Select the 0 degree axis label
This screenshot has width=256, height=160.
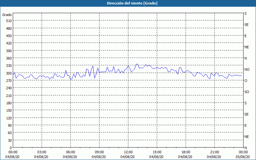(x=11, y=148)
